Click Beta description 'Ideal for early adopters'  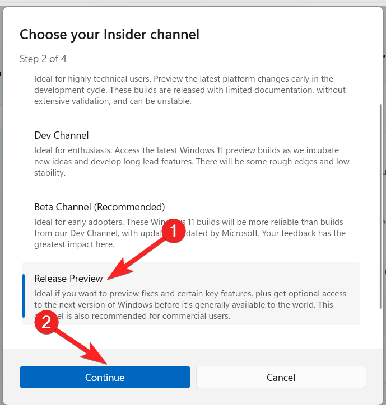point(189,233)
